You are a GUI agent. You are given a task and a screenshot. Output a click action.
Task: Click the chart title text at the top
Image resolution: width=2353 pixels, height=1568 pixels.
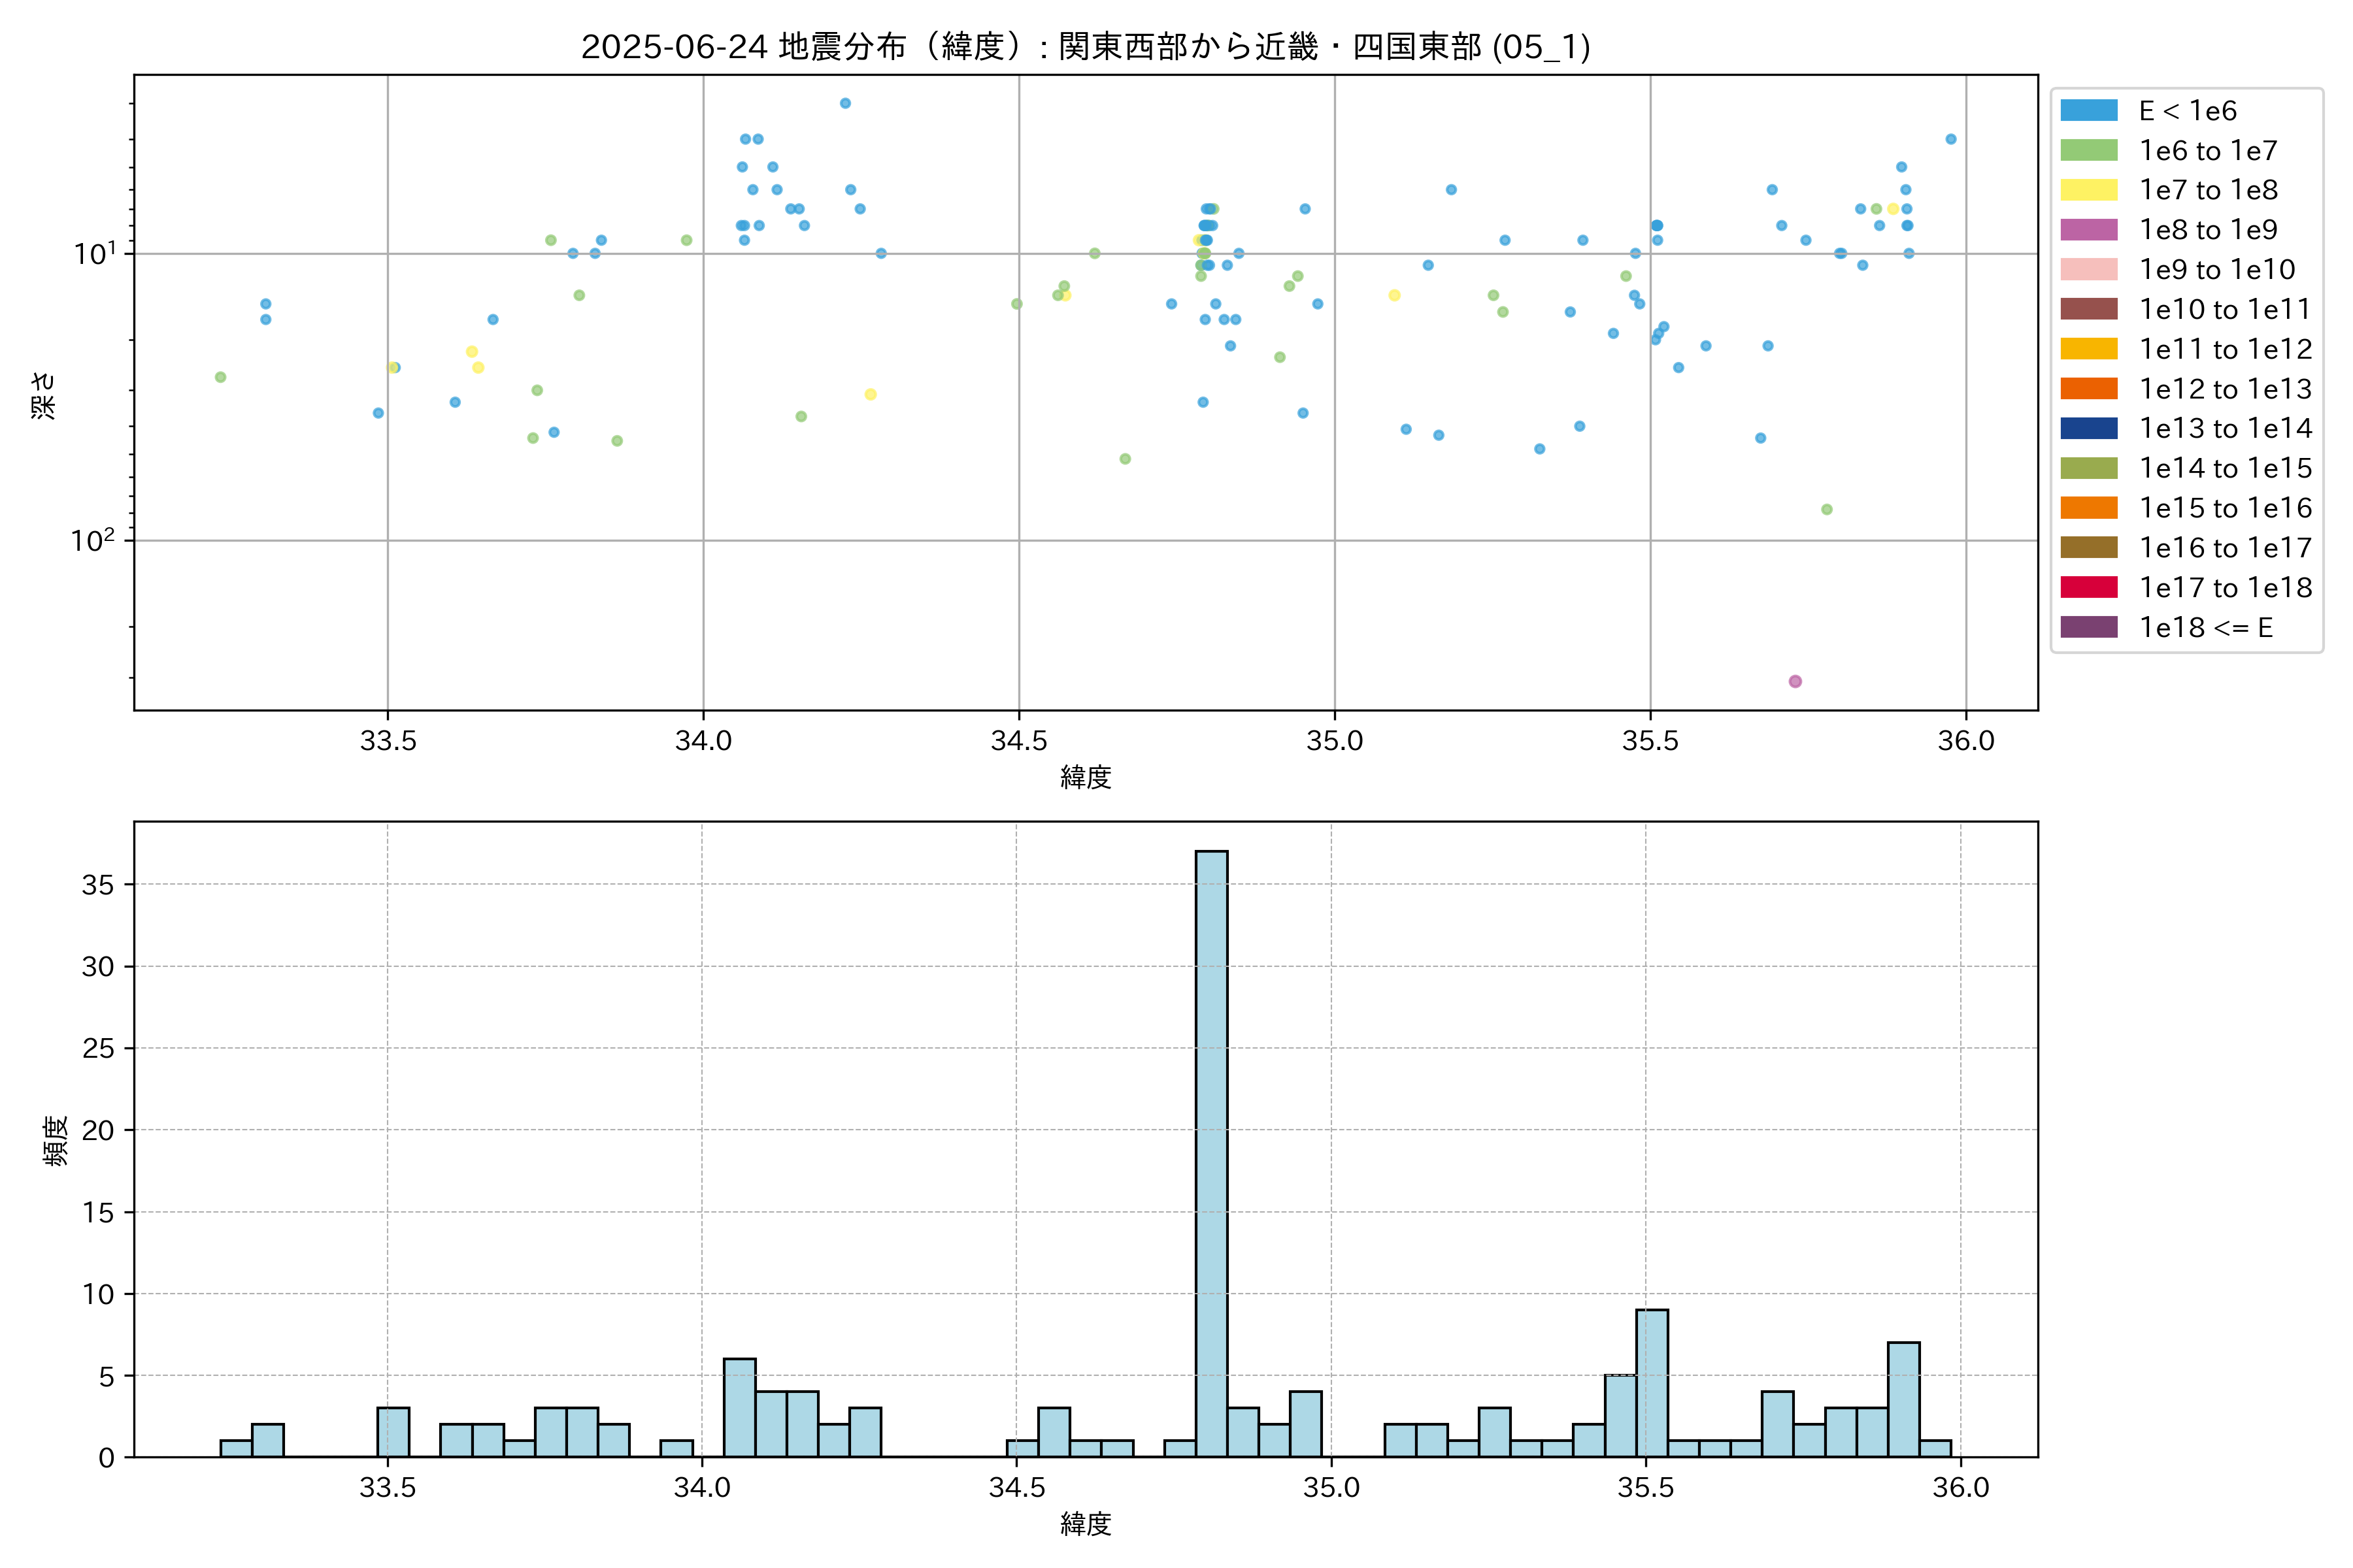point(1086,47)
